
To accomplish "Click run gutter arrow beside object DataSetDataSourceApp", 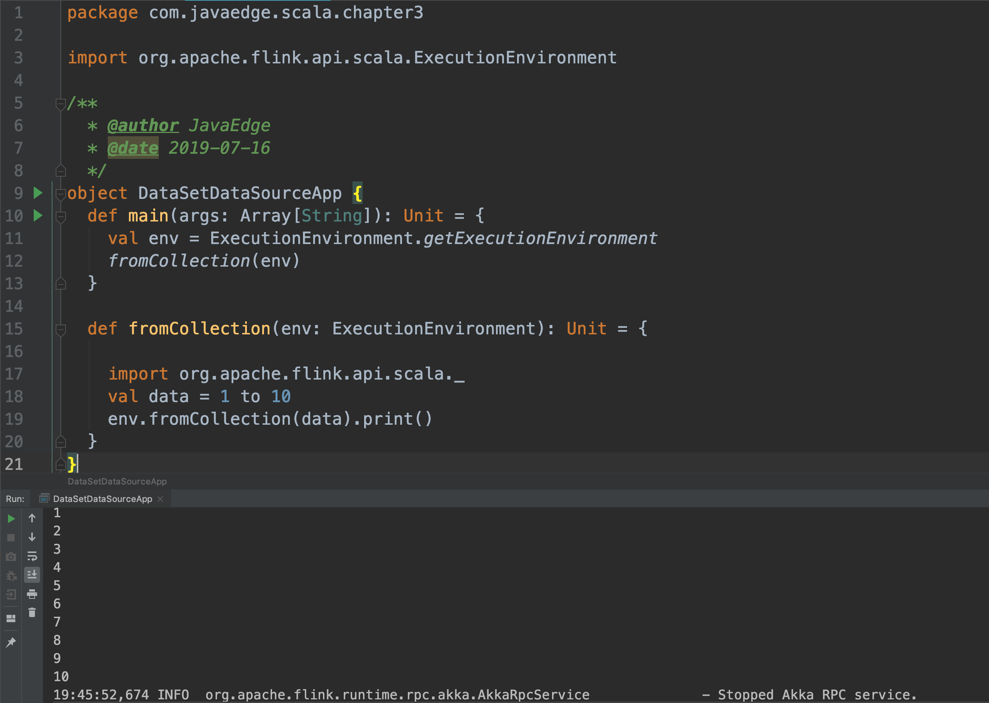I will tap(38, 193).
